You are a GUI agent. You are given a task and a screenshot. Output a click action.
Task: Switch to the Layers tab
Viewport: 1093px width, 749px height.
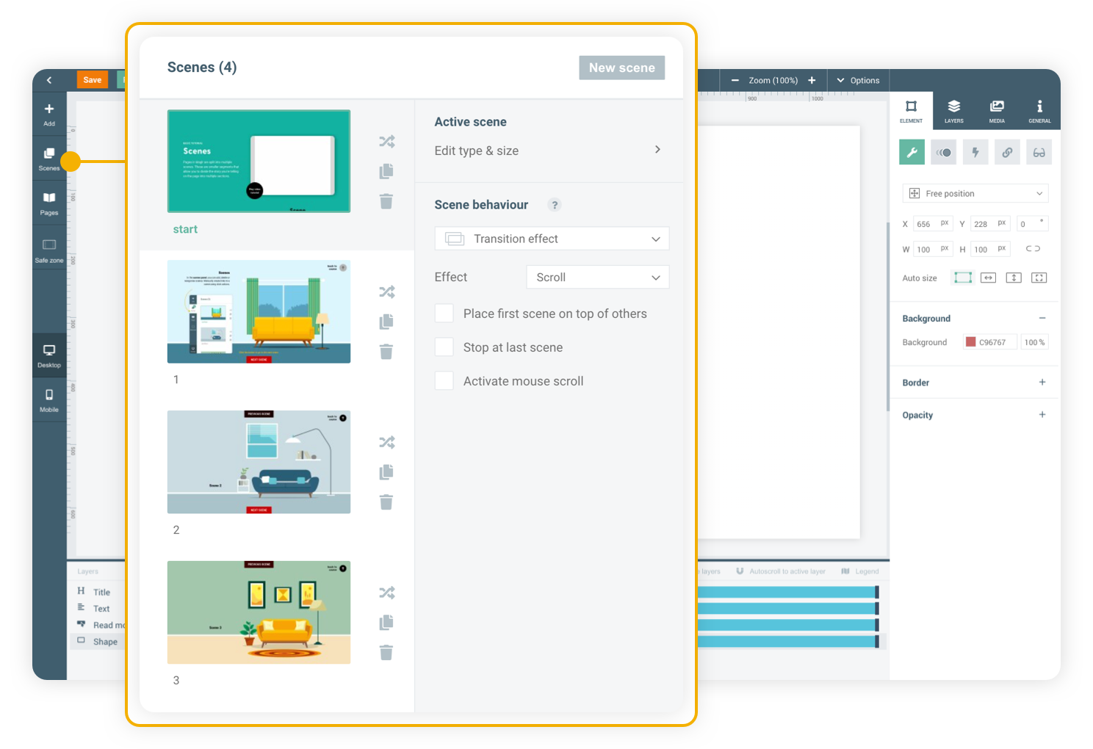(x=953, y=111)
